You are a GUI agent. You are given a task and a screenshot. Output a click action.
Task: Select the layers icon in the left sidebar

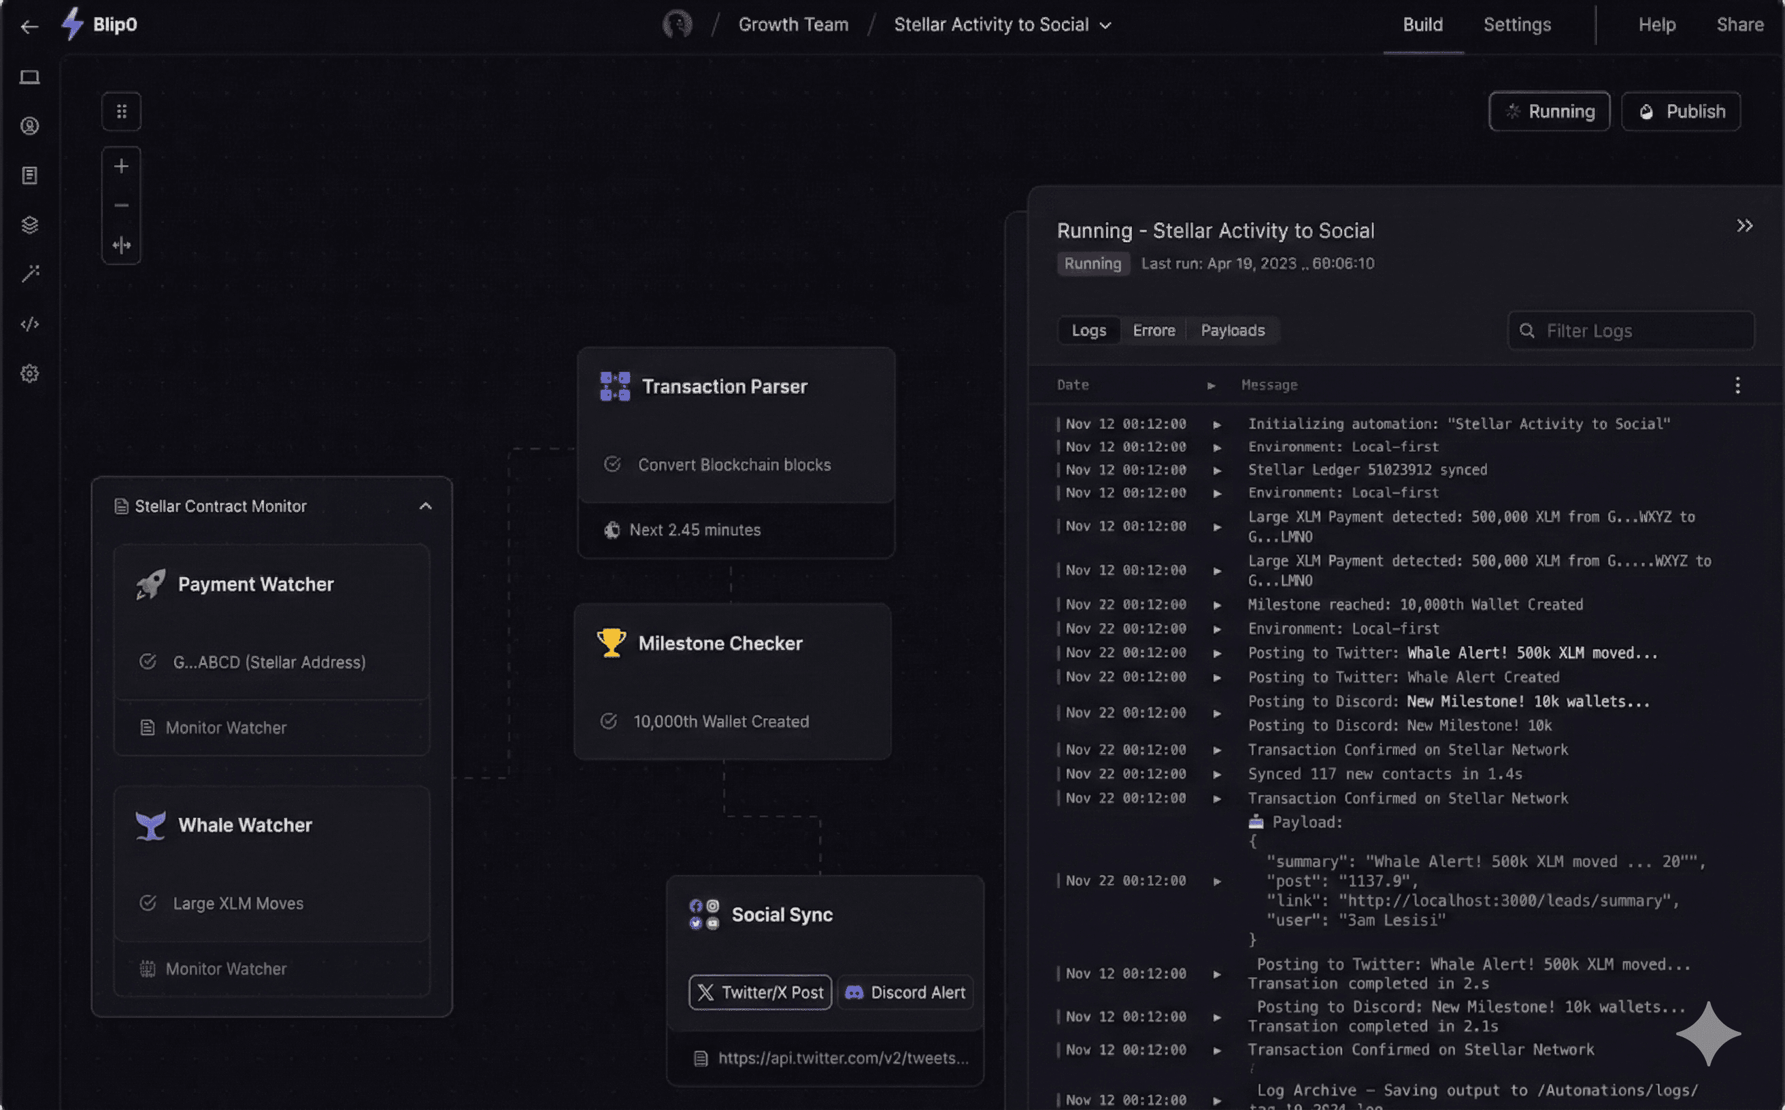point(29,224)
